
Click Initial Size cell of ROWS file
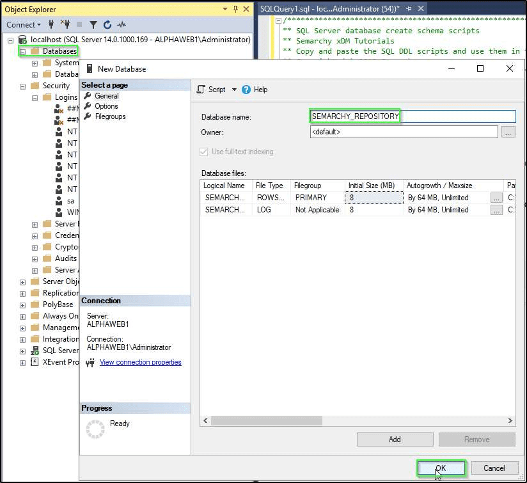[374, 198]
